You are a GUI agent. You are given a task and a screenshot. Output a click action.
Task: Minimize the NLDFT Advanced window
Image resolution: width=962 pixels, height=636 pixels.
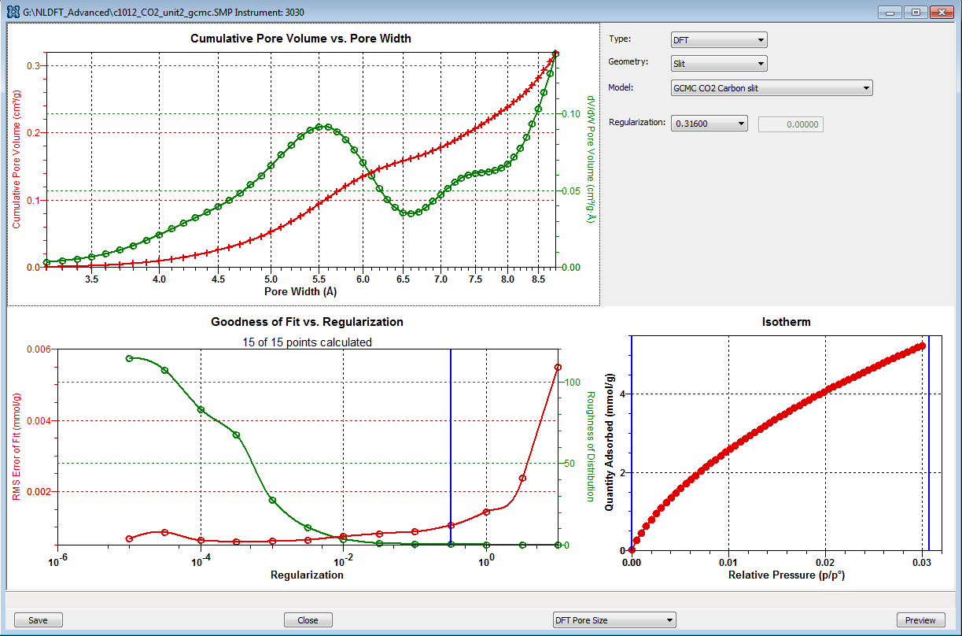pyautogui.click(x=890, y=12)
